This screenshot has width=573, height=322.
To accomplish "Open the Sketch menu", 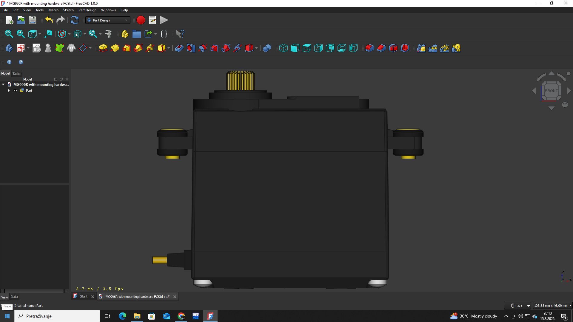I will 68,10.
